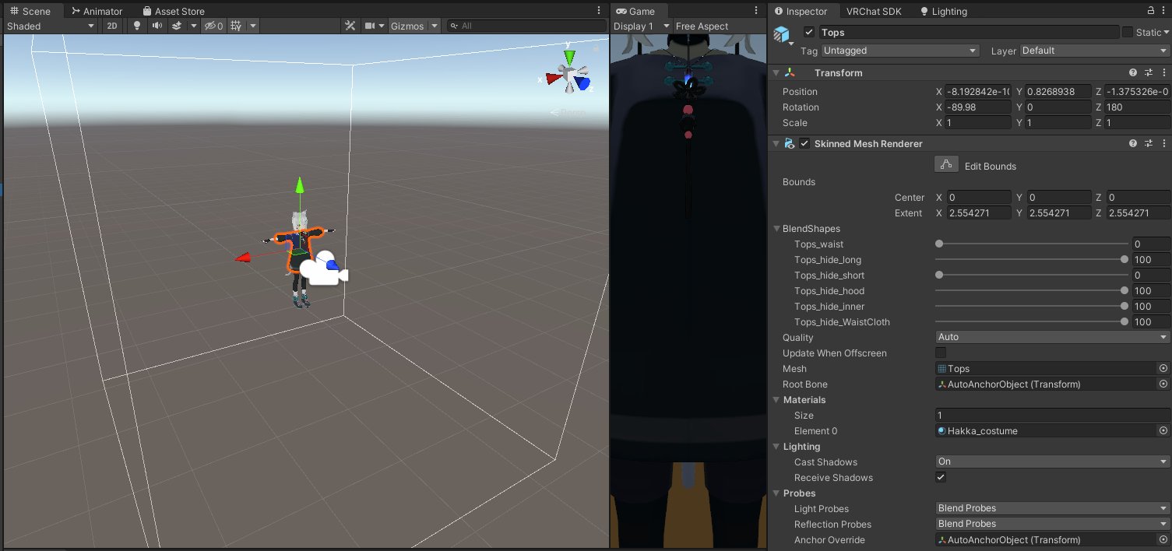The height and width of the screenshot is (551, 1172).
Task: Open the Transform component kebab menu
Action: click(1165, 72)
